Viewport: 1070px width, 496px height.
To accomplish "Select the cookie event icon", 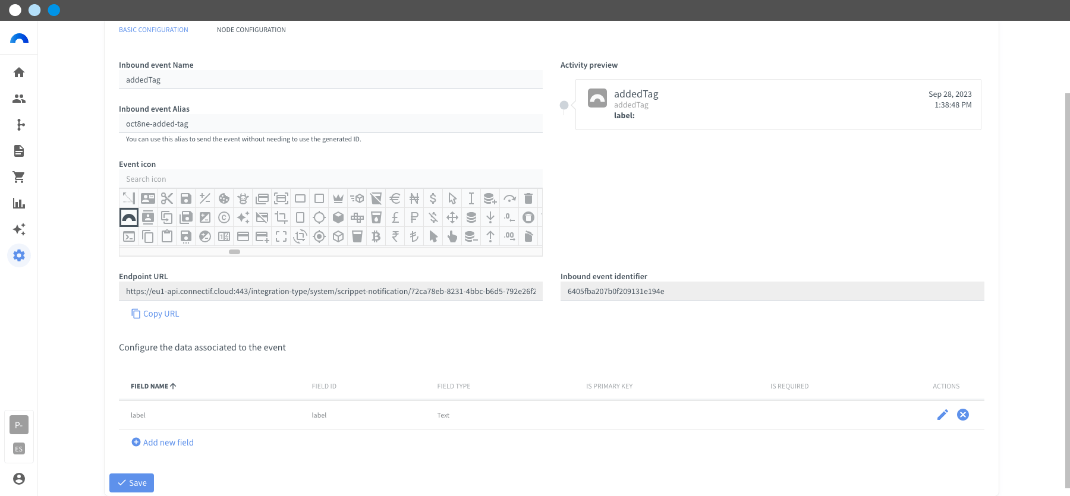I will tap(224, 198).
